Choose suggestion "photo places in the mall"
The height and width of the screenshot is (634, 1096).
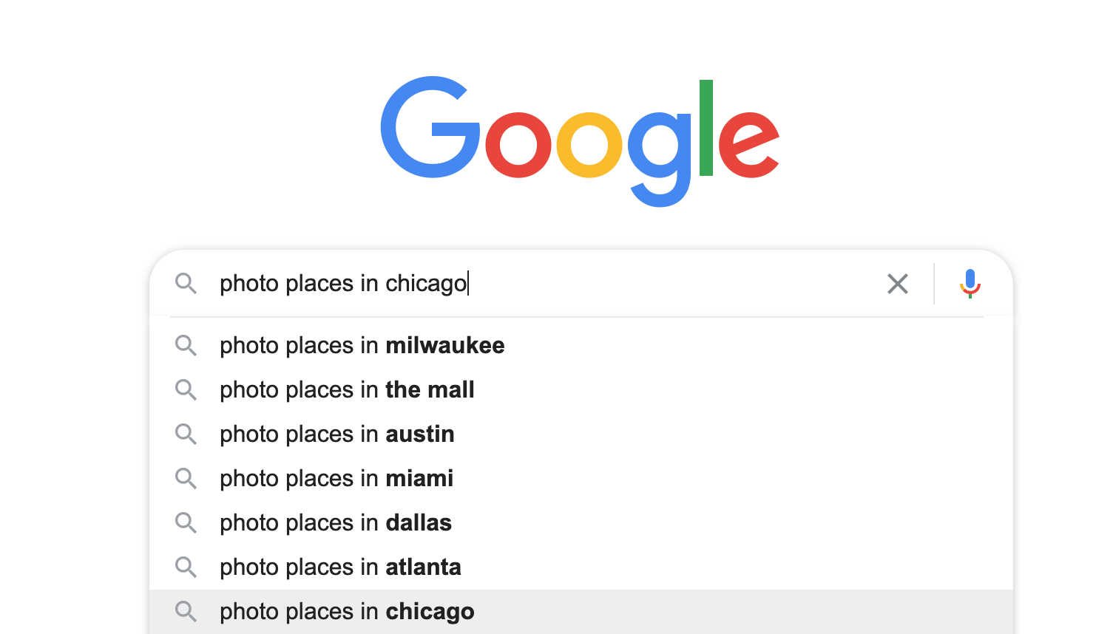coord(347,390)
